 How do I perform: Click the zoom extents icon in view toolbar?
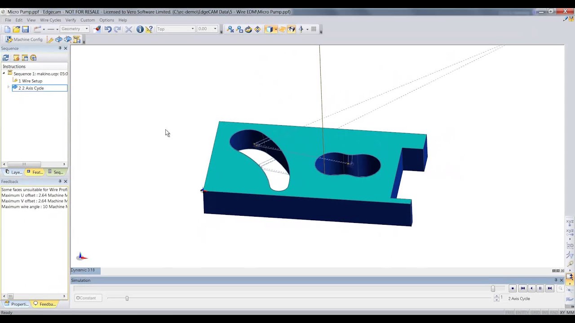(230, 29)
